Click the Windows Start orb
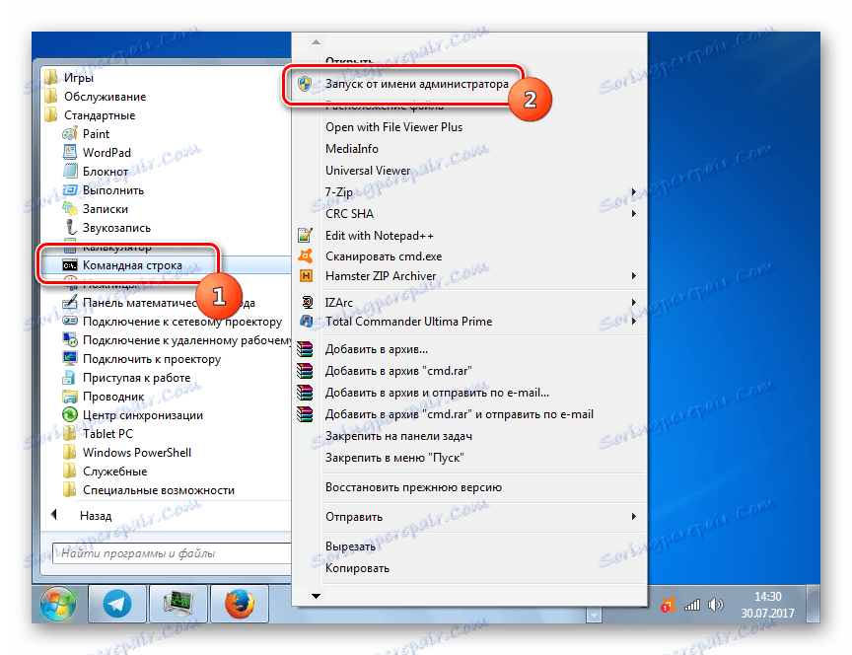The width and height of the screenshot is (852, 655). click(57, 604)
